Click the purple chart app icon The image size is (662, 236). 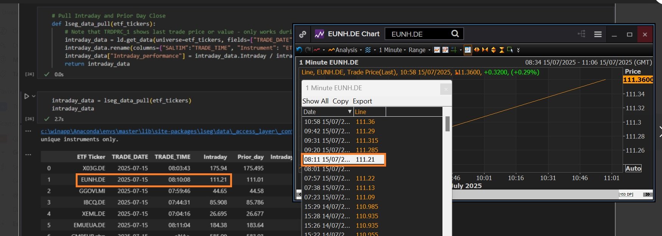pyautogui.click(x=319, y=34)
